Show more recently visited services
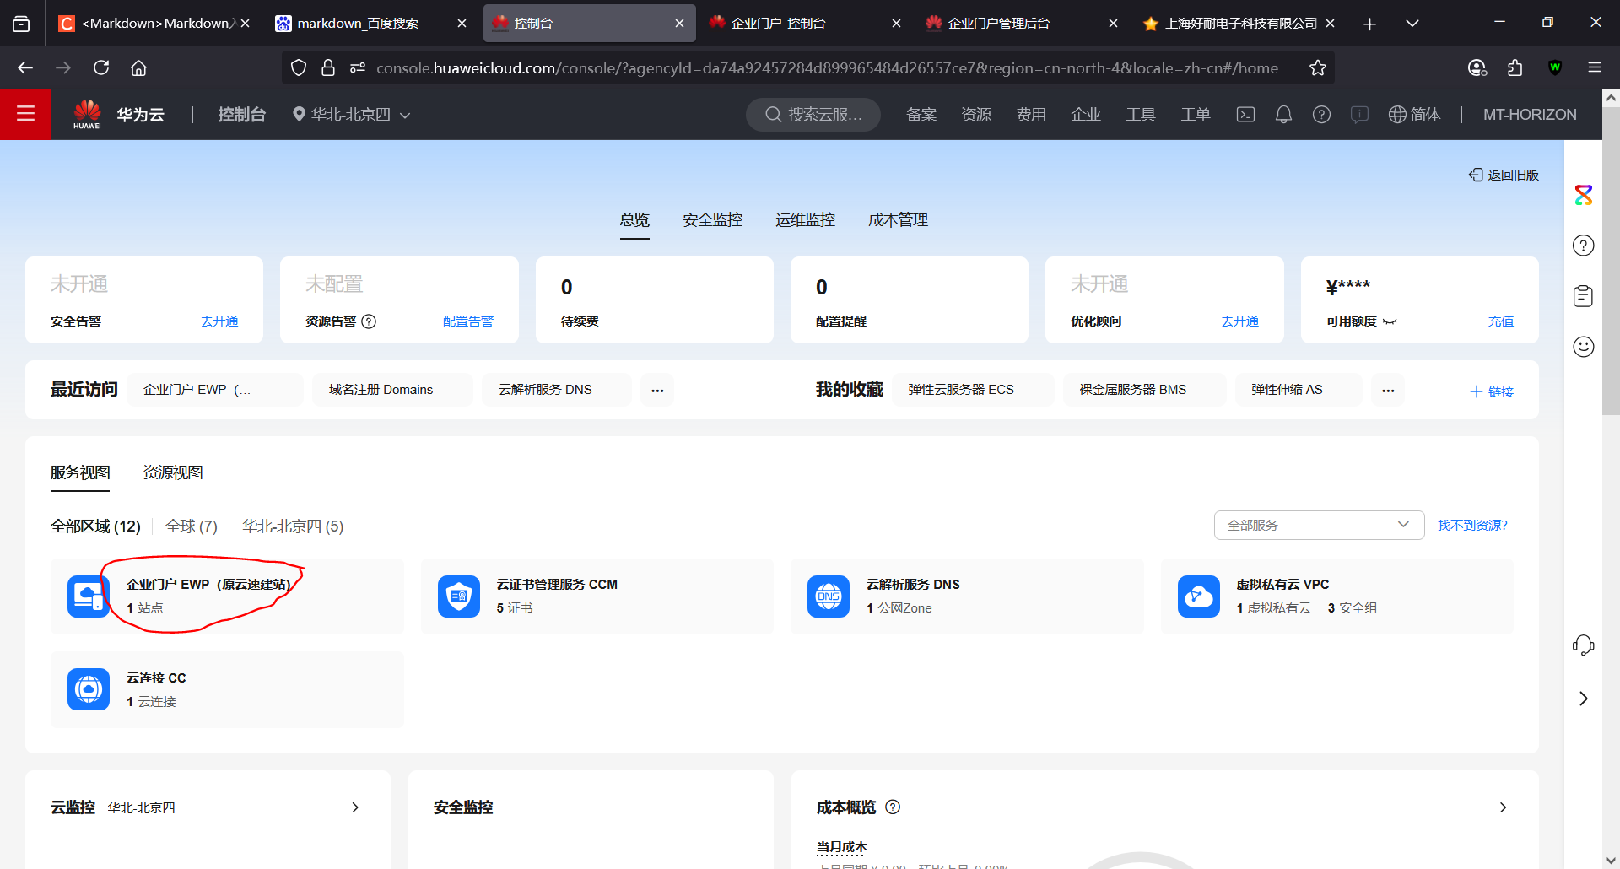 657,390
